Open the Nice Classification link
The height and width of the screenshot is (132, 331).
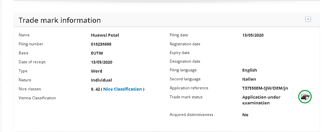pyautogui.click(x=123, y=89)
